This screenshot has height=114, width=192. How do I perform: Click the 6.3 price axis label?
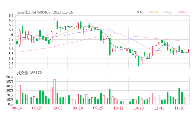pos(11,20)
